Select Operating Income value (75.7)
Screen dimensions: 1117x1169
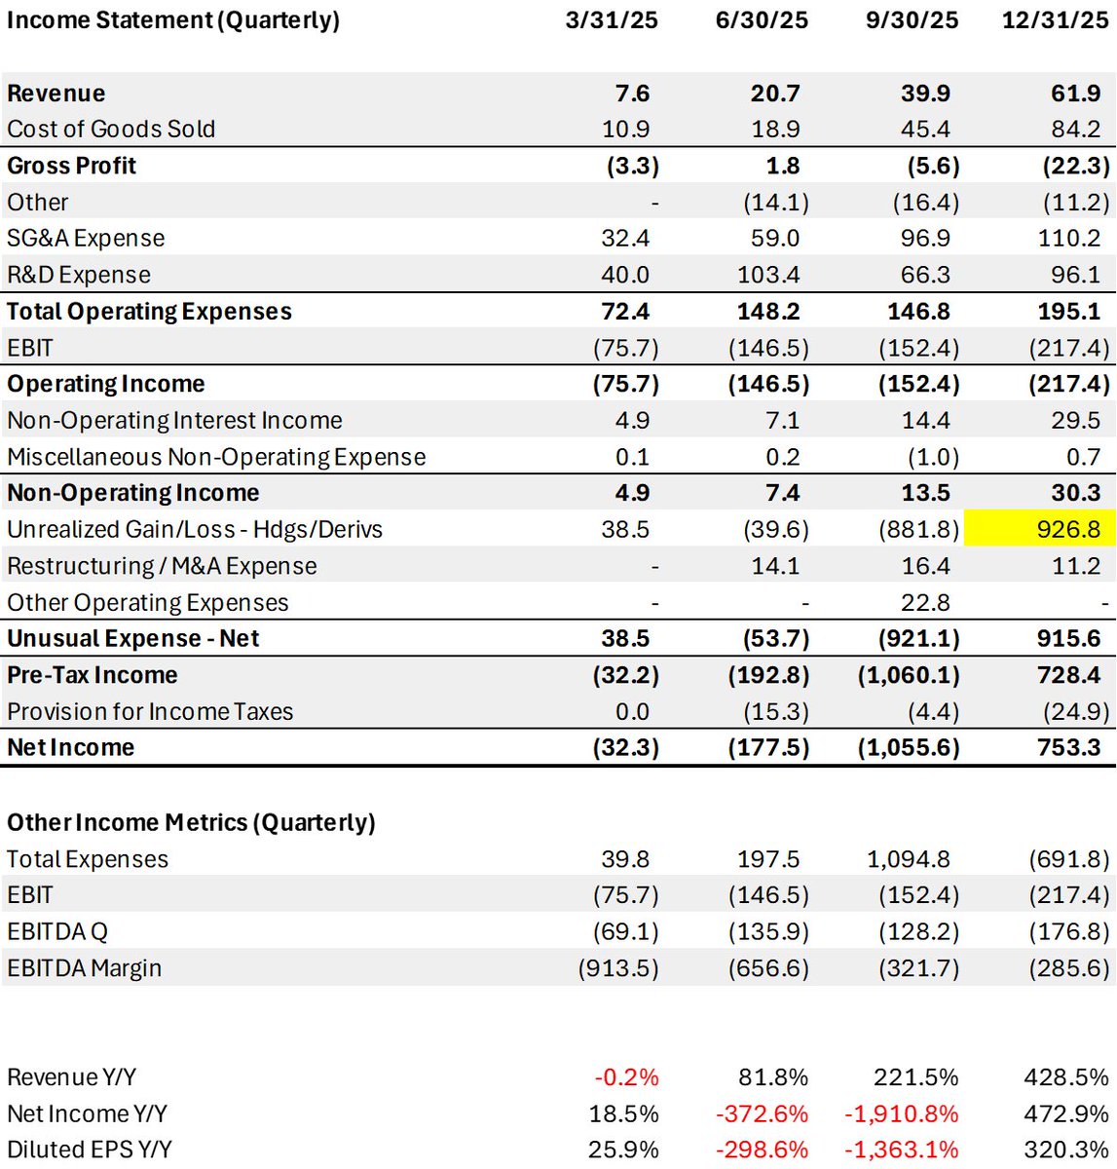pyautogui.click(x=626, y=384)
